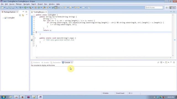
Task: Switch to the Problems tab
Action: pyautogui.click(x=35, y=62)
